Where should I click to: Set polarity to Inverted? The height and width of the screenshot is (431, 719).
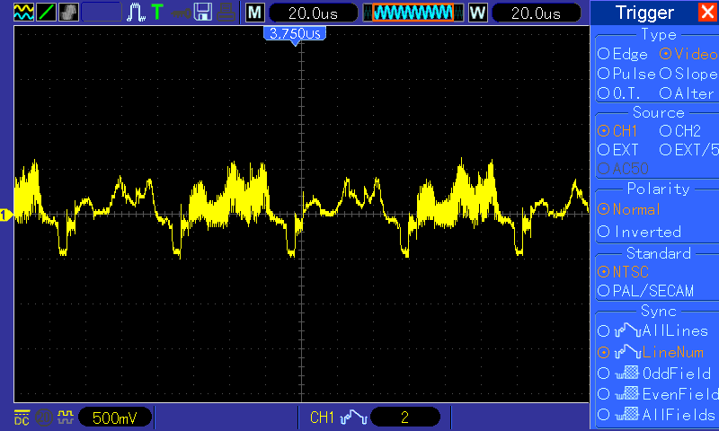(x=639, y=232)
